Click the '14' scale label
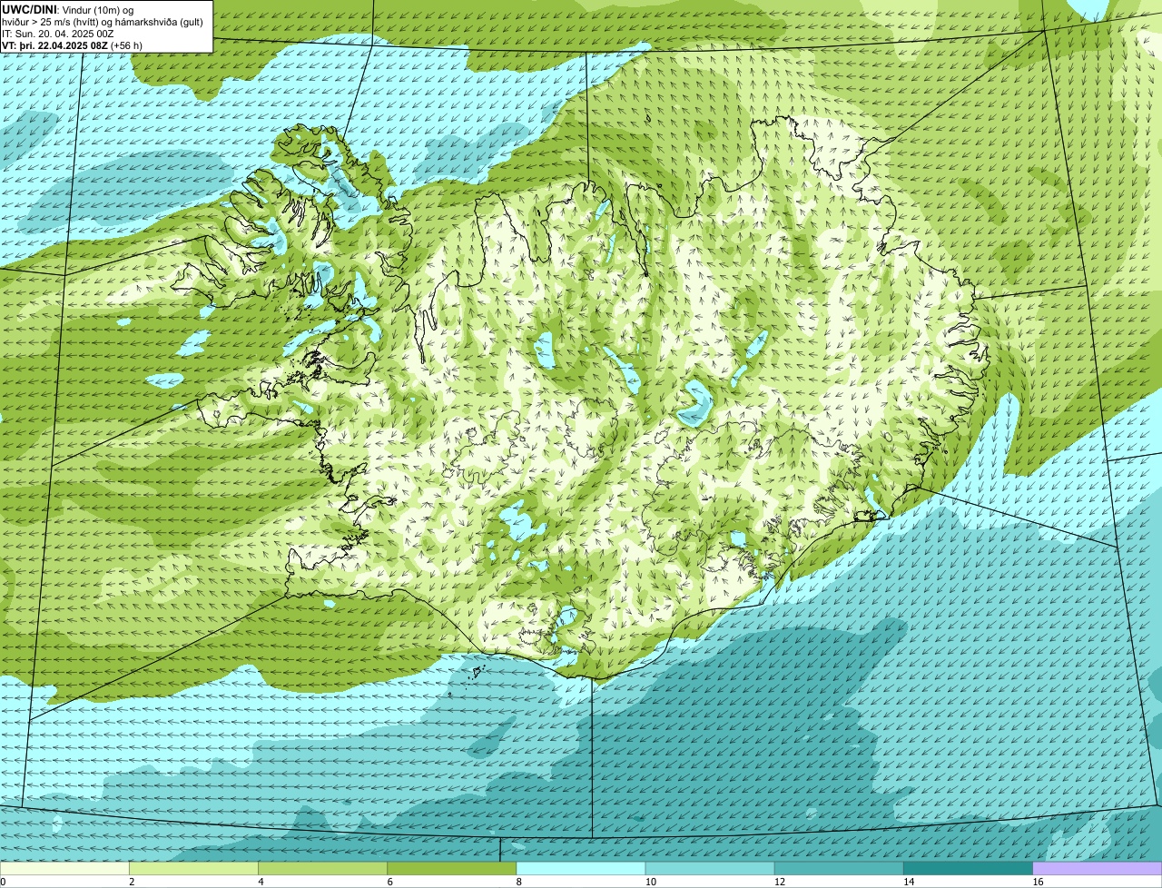1162x888 pixels. click(x=908, y=882)
